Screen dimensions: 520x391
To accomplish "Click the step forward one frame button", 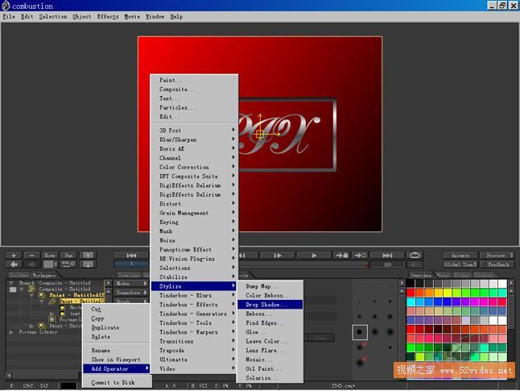I will click(278, 255).
